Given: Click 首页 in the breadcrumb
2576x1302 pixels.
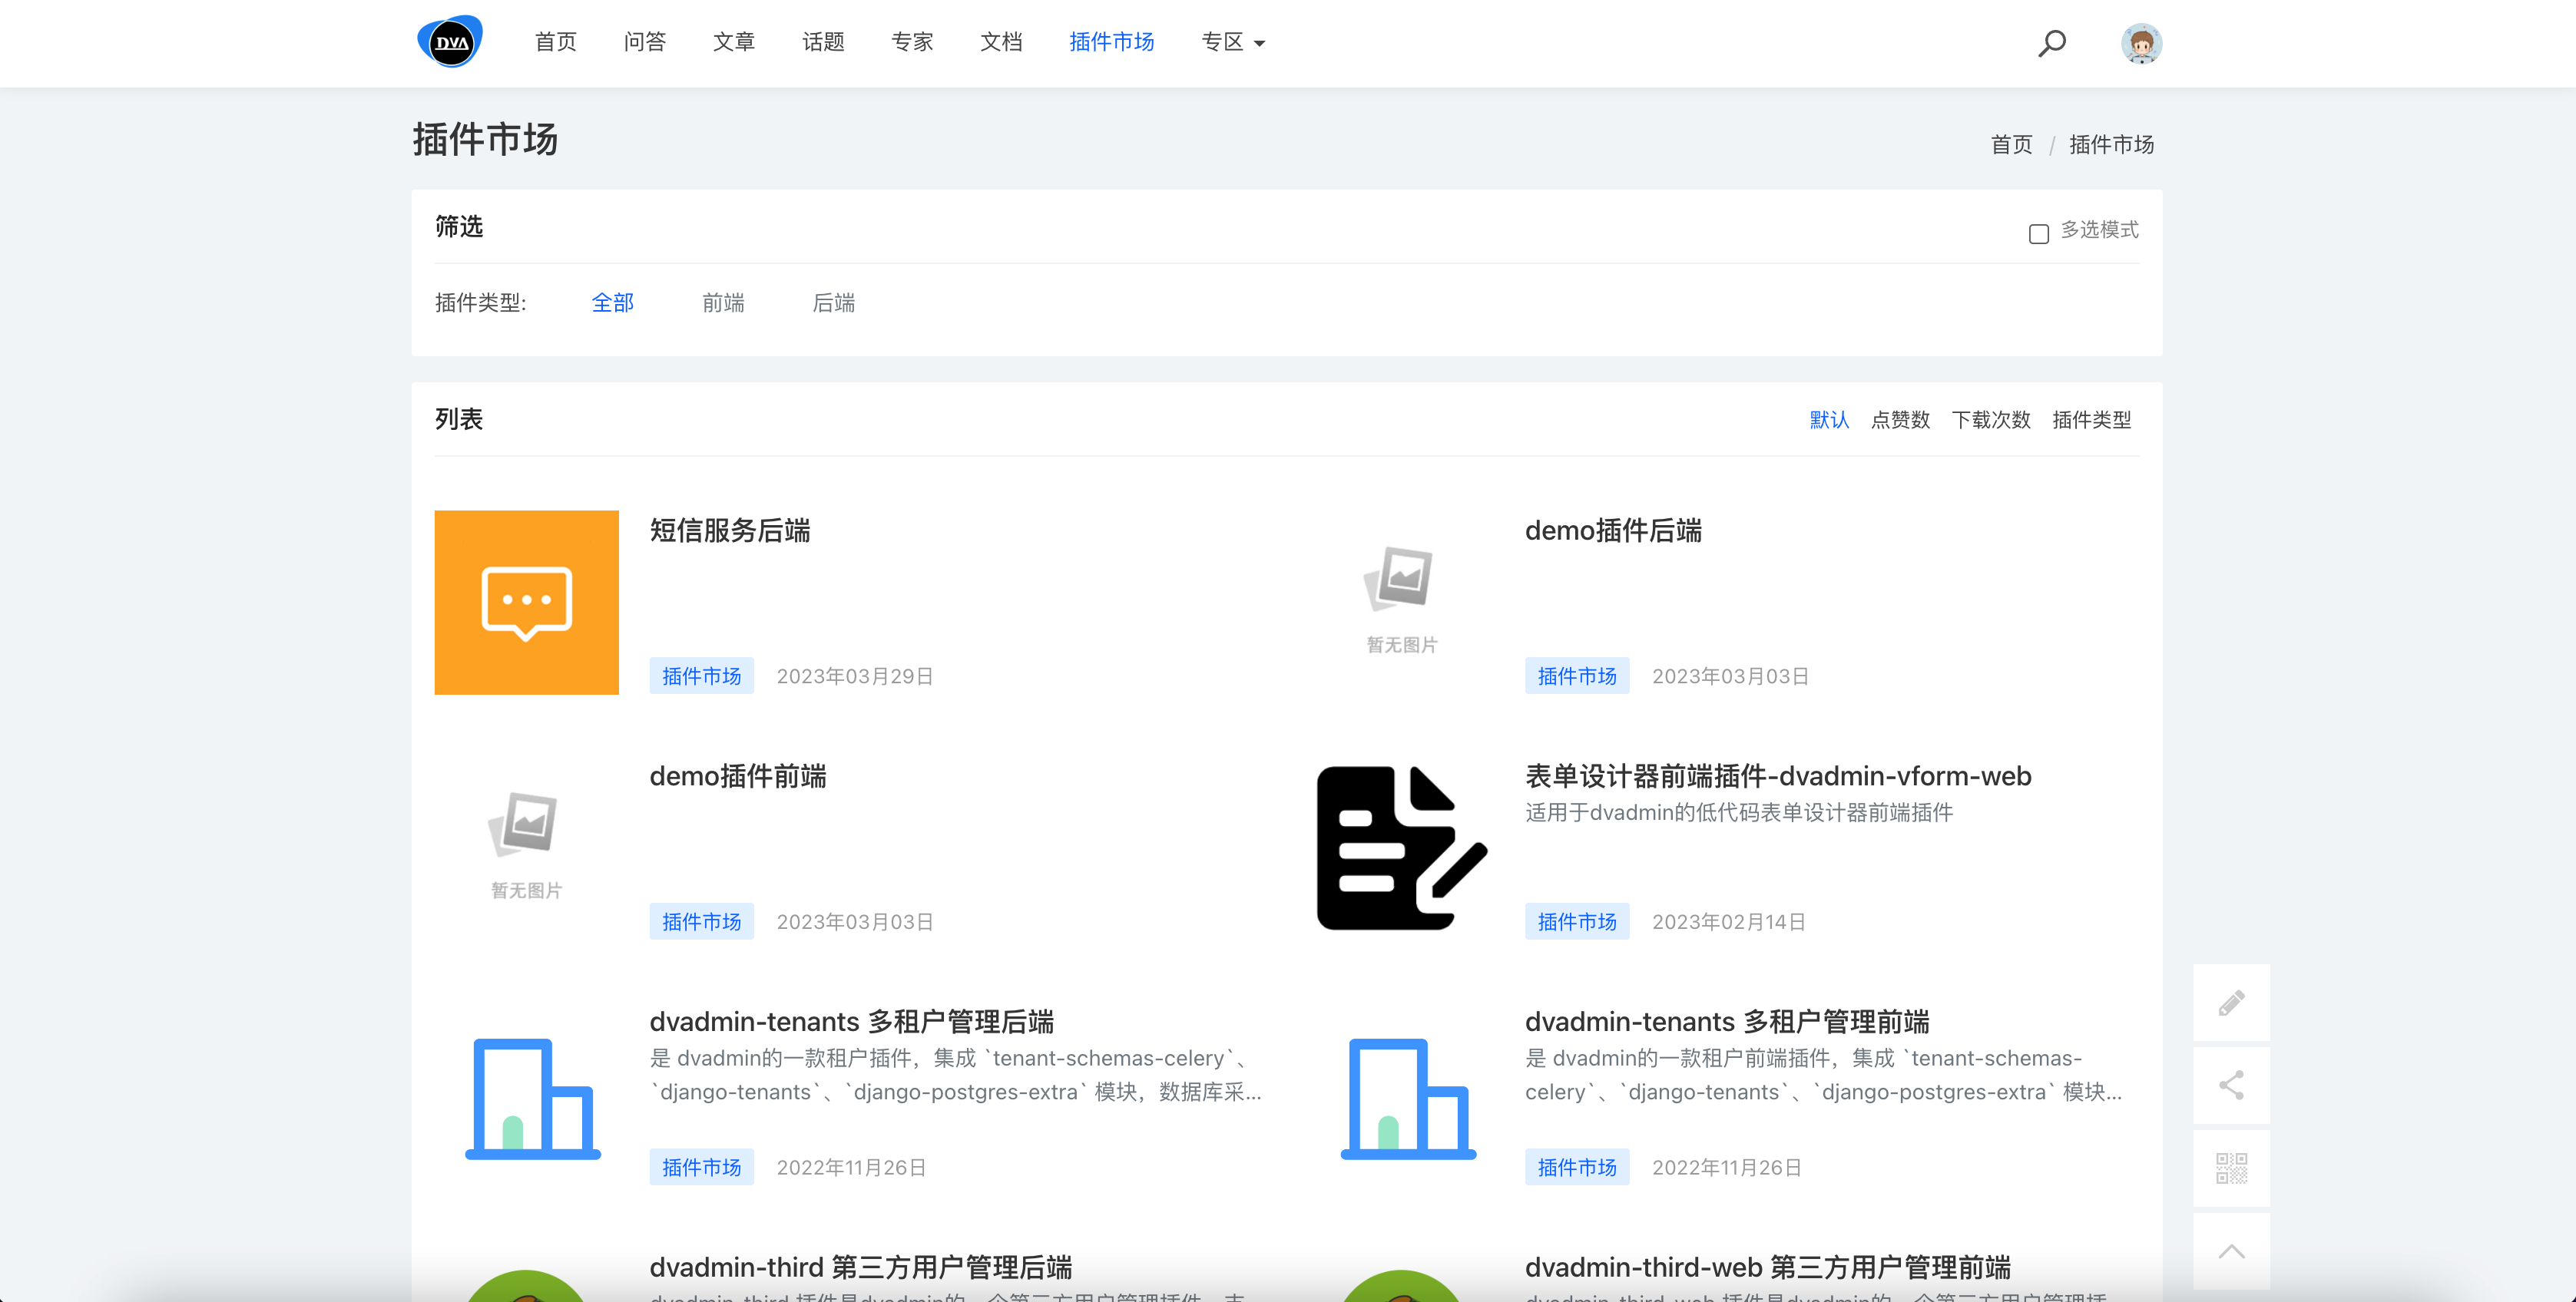Looking at the screenshot, I should point(2010,144).
